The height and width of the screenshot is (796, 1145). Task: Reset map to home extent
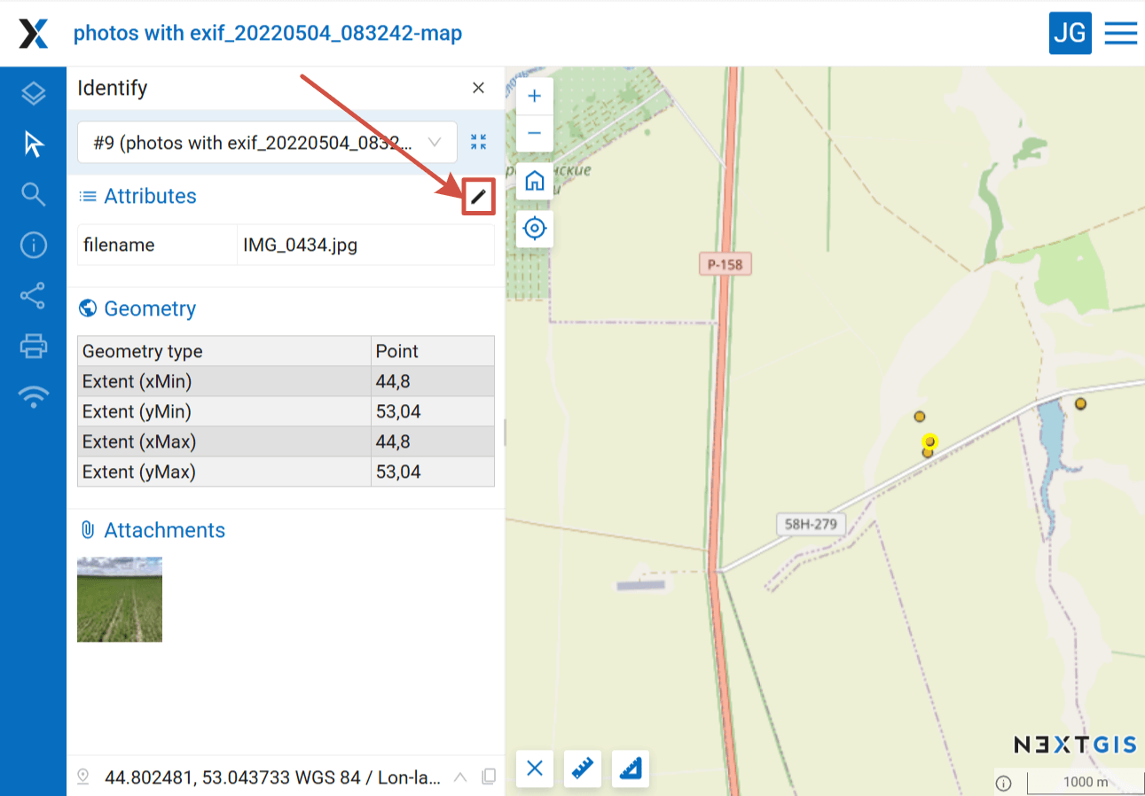pos(534,182)
